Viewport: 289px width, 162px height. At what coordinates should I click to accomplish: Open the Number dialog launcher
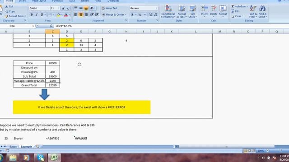pos(157,21)
